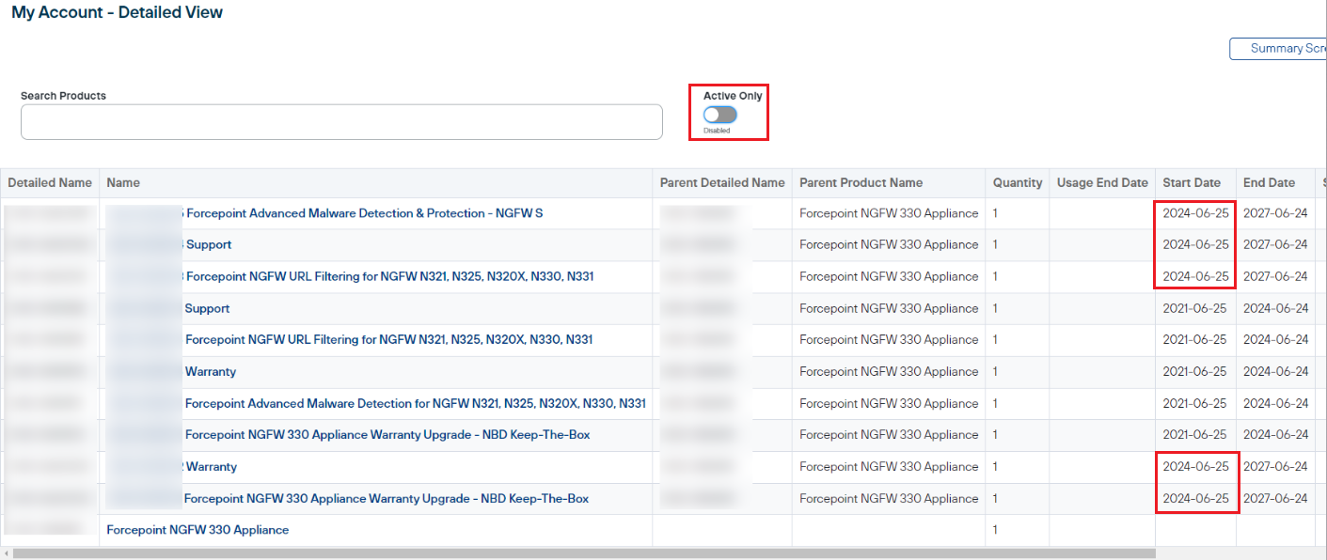This screenshot has height=560, width=1327.
Task: Sort by the Detailed Name column header
Action: [x=50, y=183]
